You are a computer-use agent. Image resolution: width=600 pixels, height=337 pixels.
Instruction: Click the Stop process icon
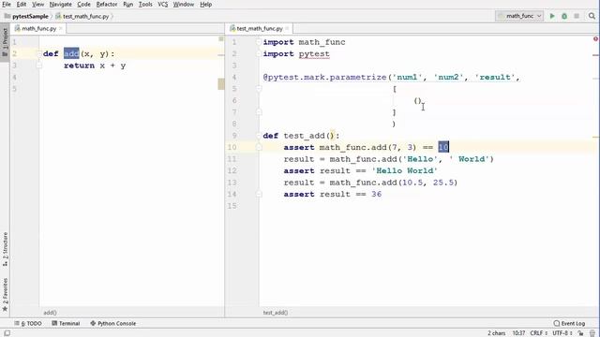click(577, 16)
